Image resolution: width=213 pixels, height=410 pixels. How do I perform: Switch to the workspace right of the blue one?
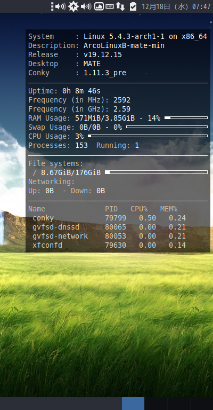pos(156,404)
